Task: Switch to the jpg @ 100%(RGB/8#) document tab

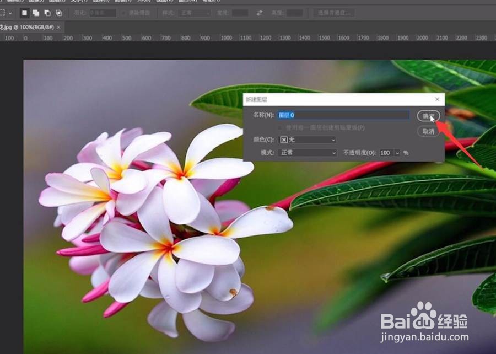Action: coord(27,27)
